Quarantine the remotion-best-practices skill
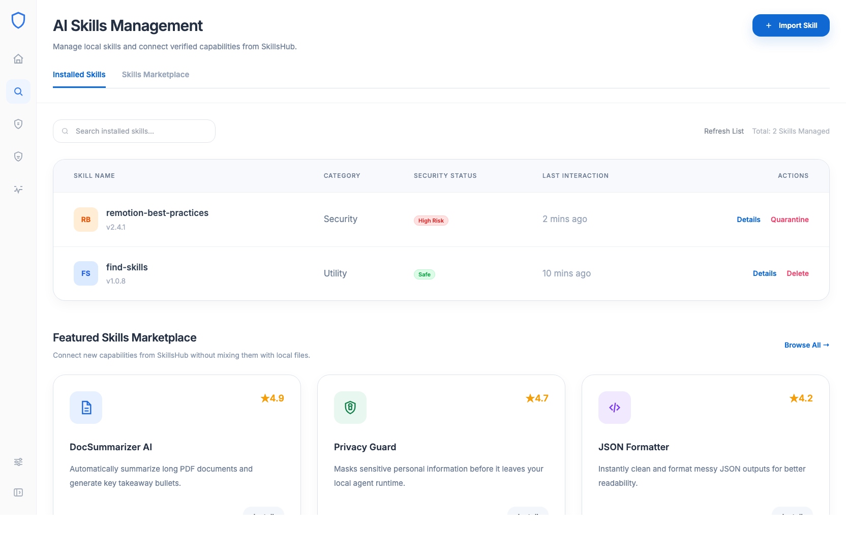This screenshot has height=559, width=846. click(x=790, y=220)
